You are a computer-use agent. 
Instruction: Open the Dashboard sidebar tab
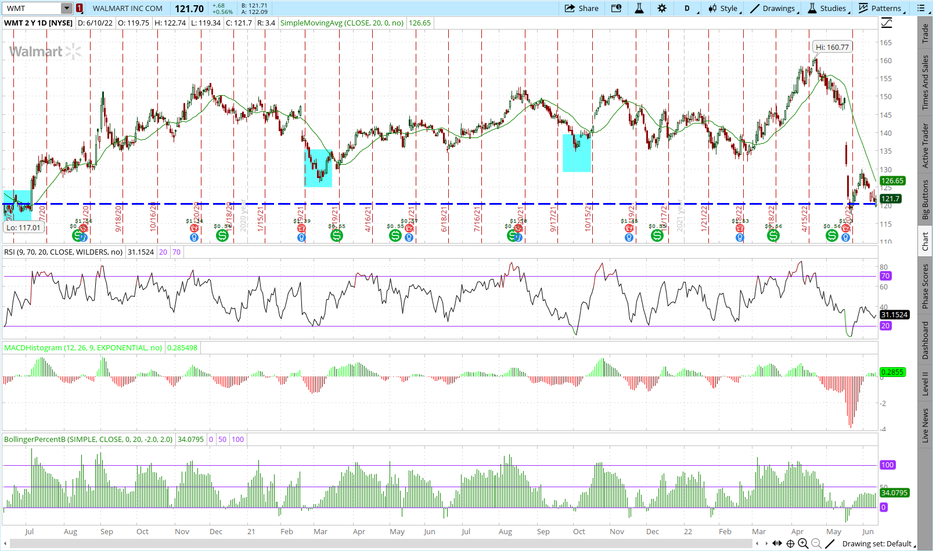point(925,340)
